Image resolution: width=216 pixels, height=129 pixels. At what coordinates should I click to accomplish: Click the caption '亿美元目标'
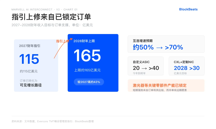(x=180, y=73)
